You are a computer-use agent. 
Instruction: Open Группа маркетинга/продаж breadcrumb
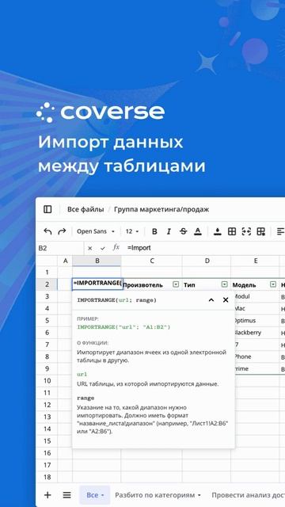(x=161, y=209)
